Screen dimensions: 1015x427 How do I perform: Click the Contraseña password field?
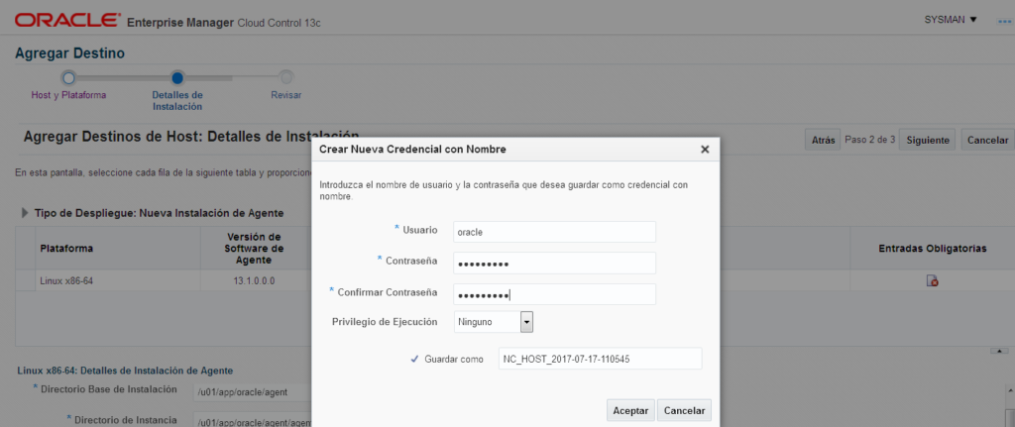point(554,264)
